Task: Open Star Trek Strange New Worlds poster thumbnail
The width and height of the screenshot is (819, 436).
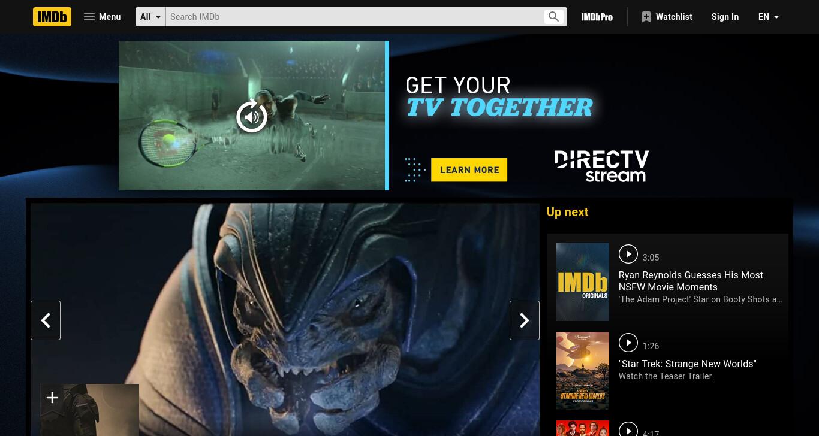Action: (x=583, y=371)
